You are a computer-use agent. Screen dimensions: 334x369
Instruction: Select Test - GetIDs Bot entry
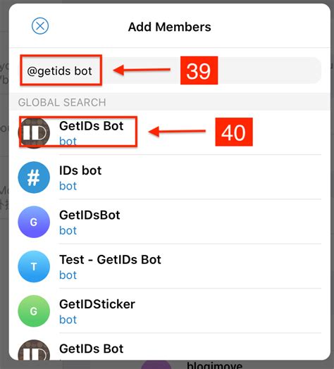click(x=170, y=266)
